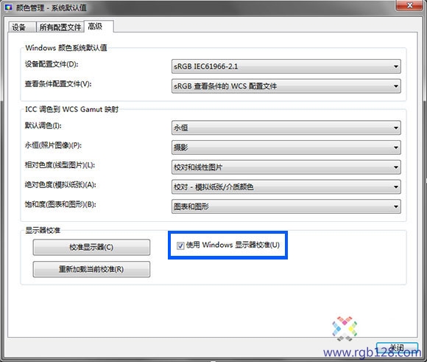This screenshot has width=427, height=362.
Task: Close the Color Management window
Action: pos(409,5)
